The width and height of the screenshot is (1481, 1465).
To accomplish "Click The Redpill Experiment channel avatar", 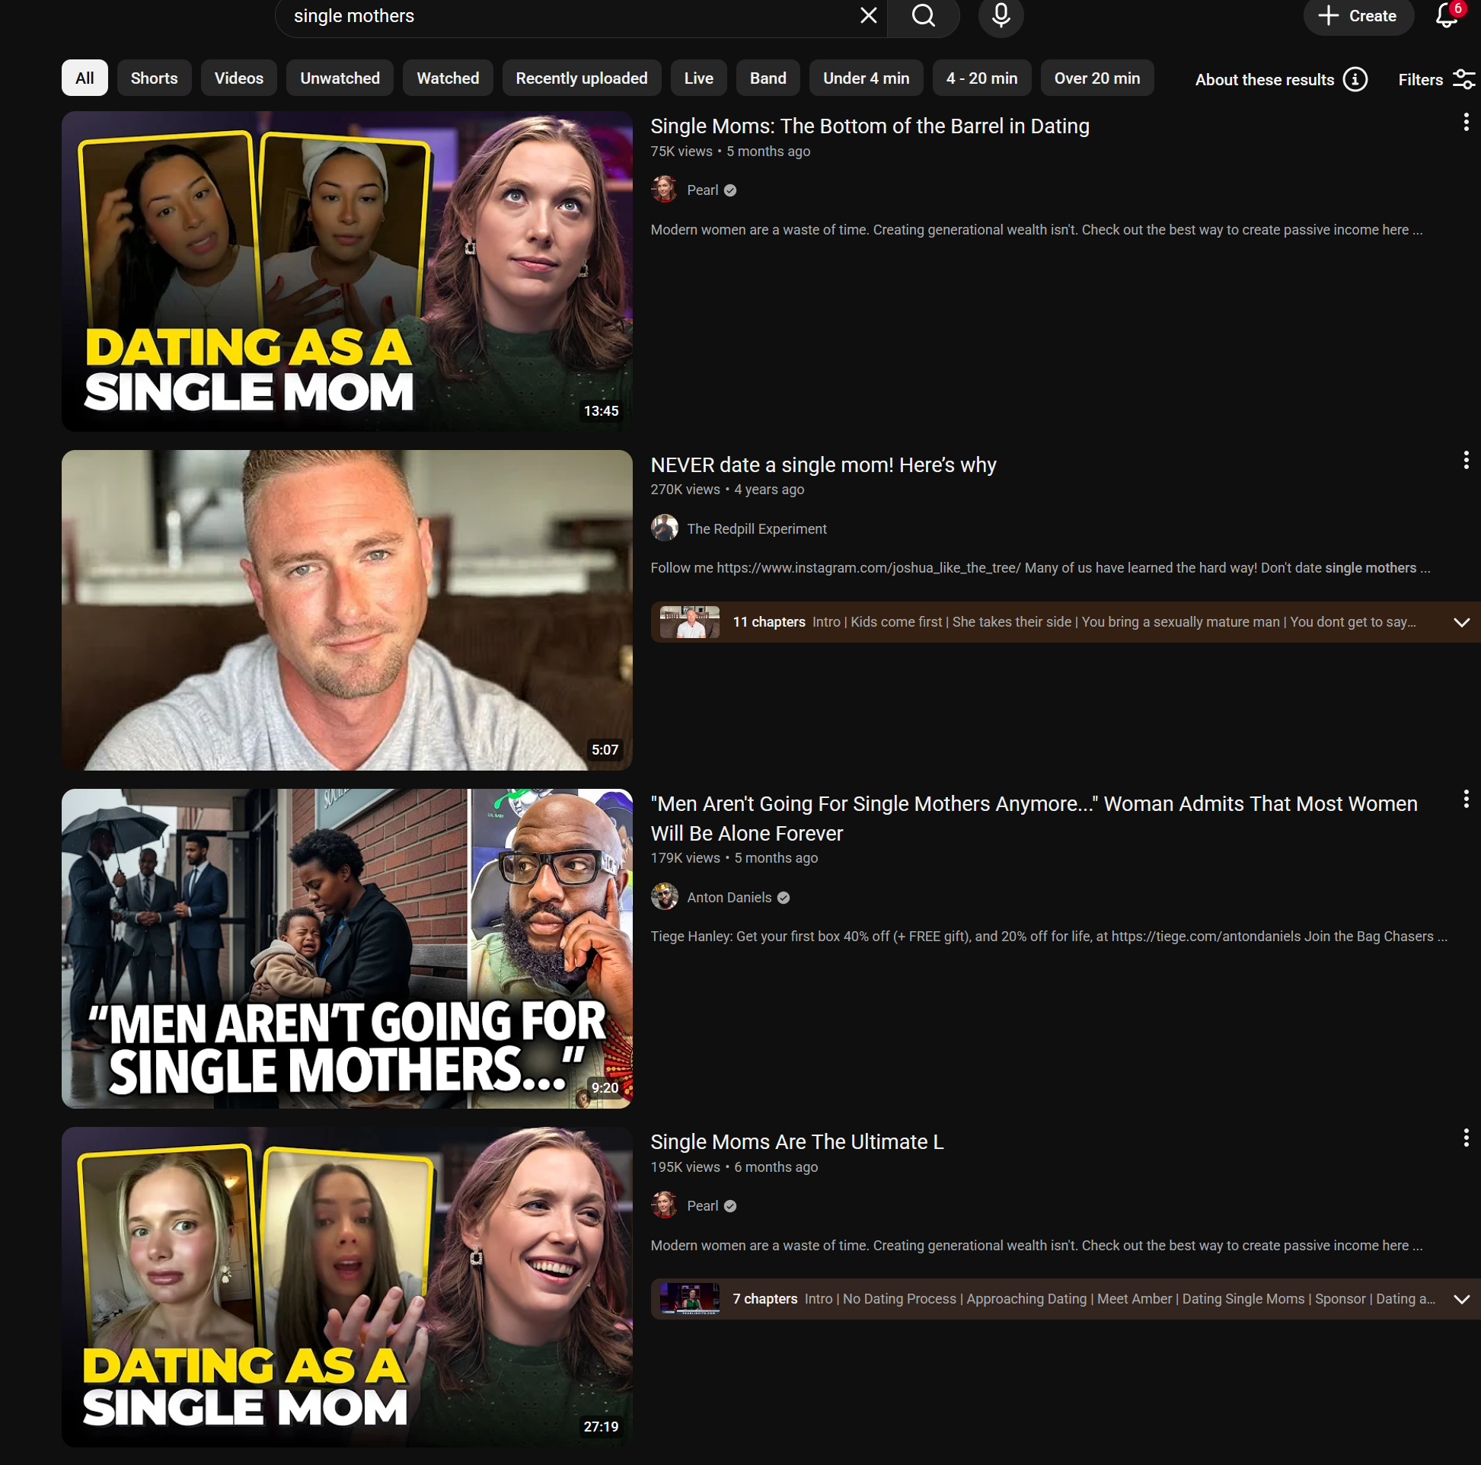I will pos(664,528).
